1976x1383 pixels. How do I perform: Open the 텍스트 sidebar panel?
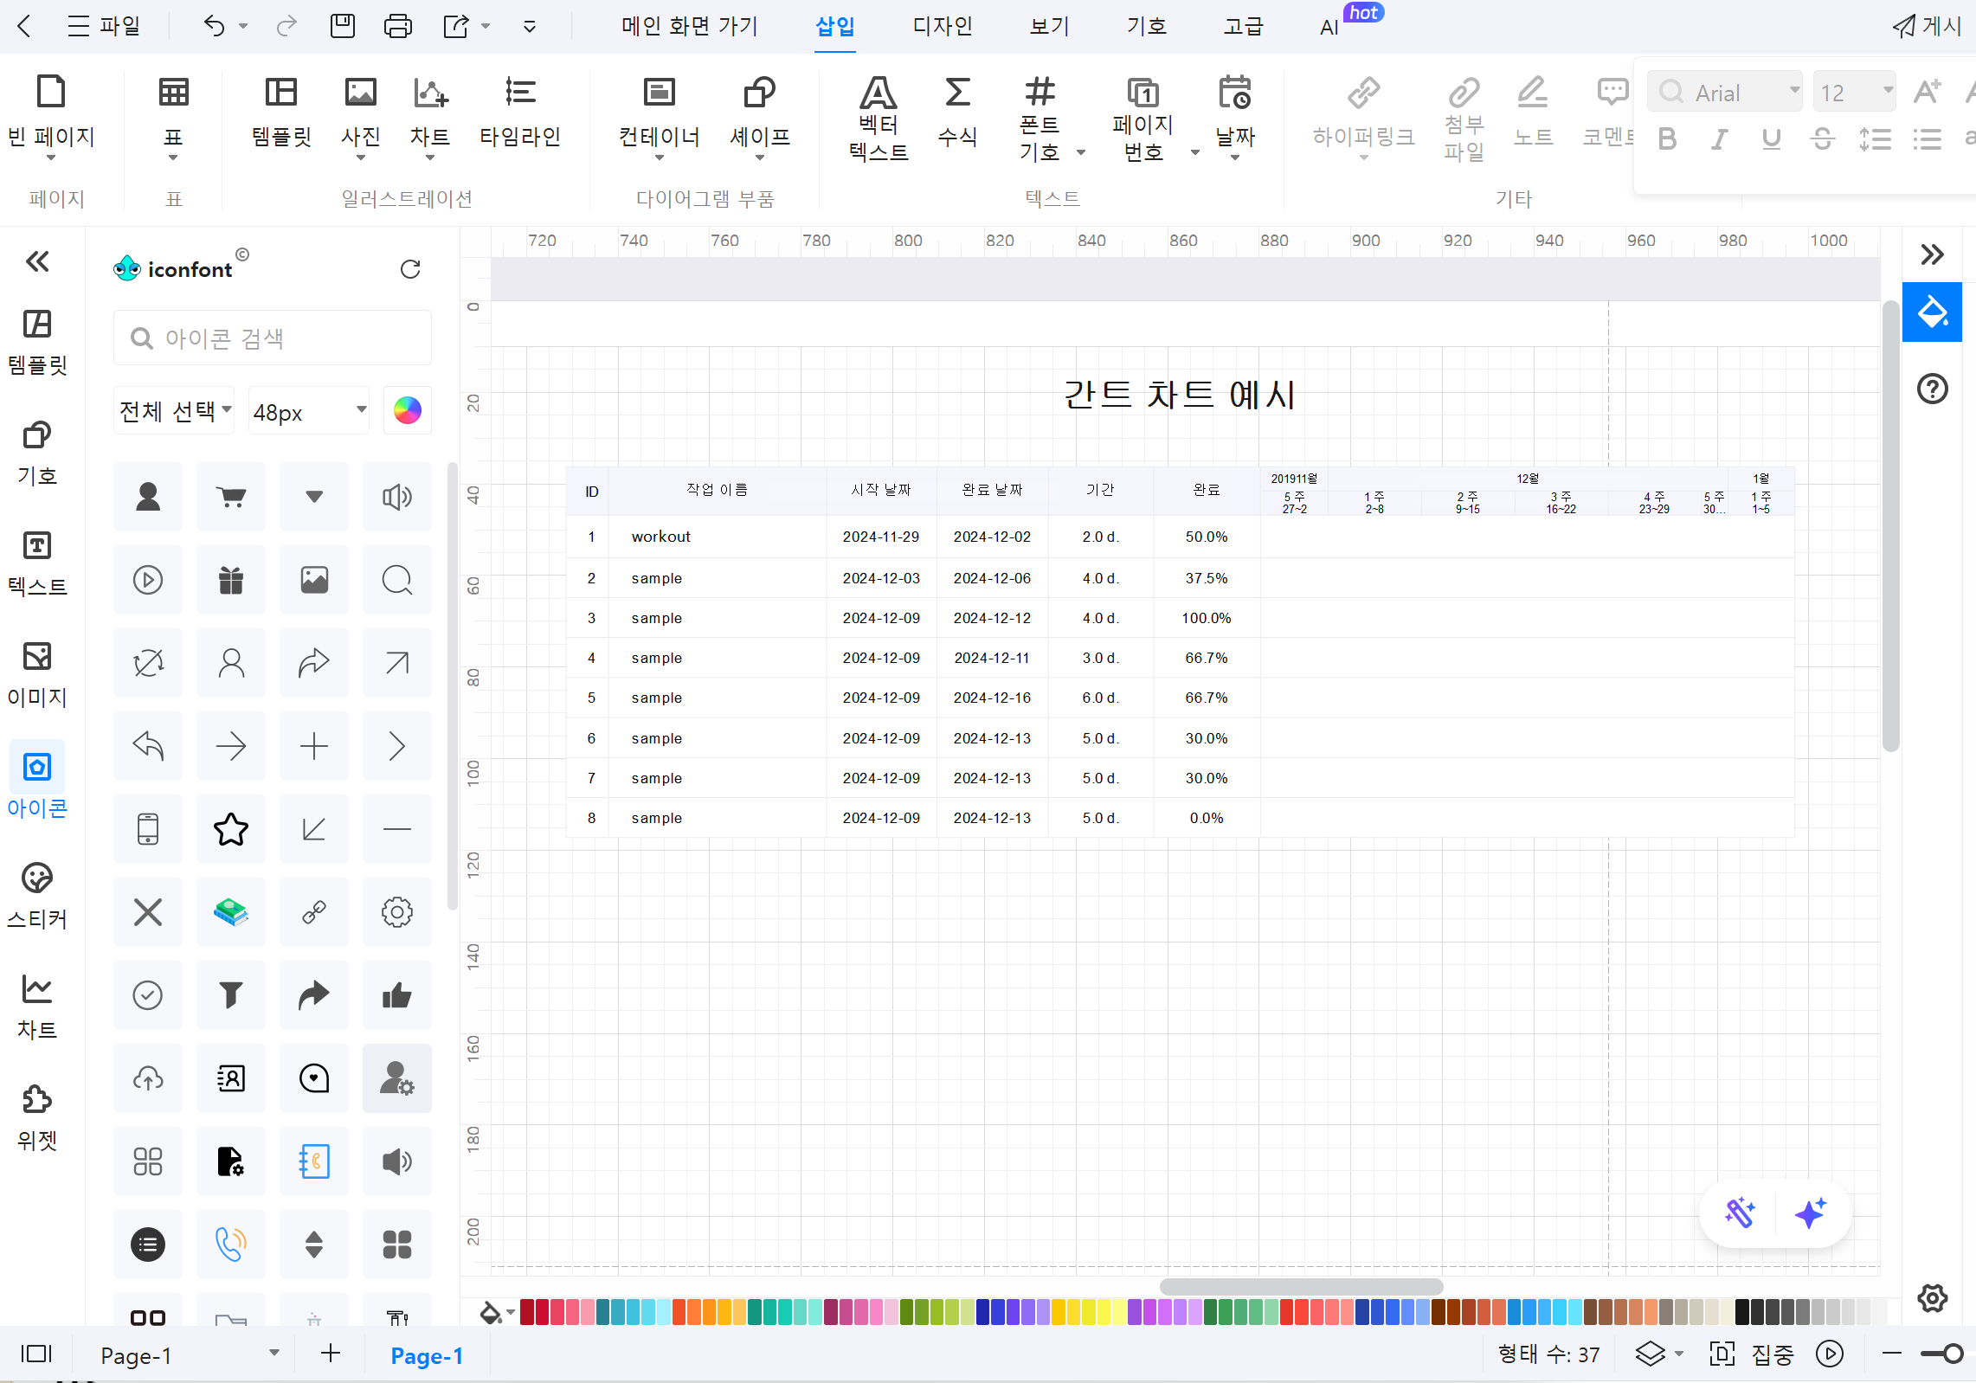click(x=37, y=563)
